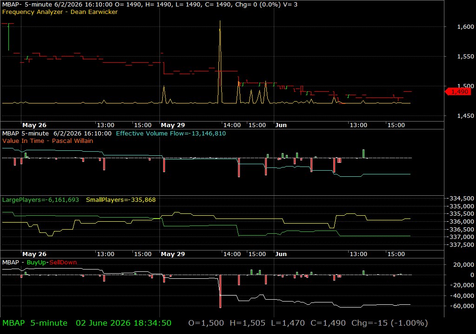Click 'L=1,470' value in status bar

pos(288,323)
